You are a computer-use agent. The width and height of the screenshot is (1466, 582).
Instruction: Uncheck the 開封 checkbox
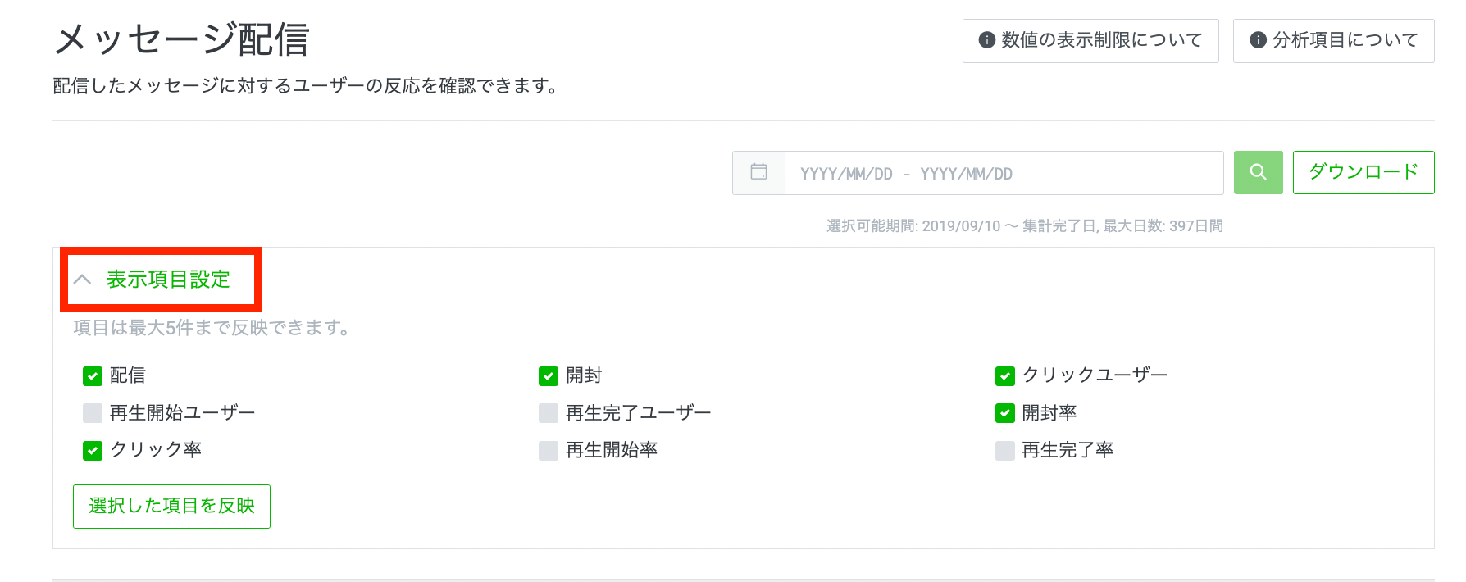pyautogui.click(x=549, y=376)
